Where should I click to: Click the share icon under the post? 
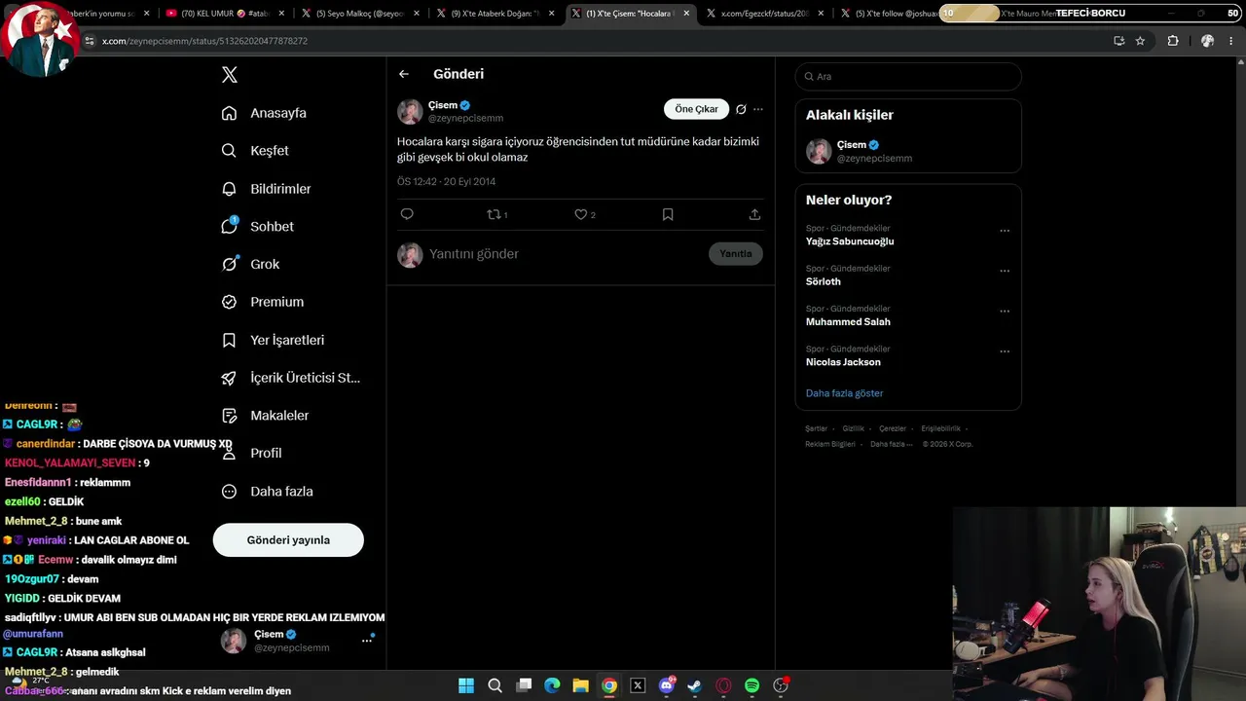coord(754,214)
